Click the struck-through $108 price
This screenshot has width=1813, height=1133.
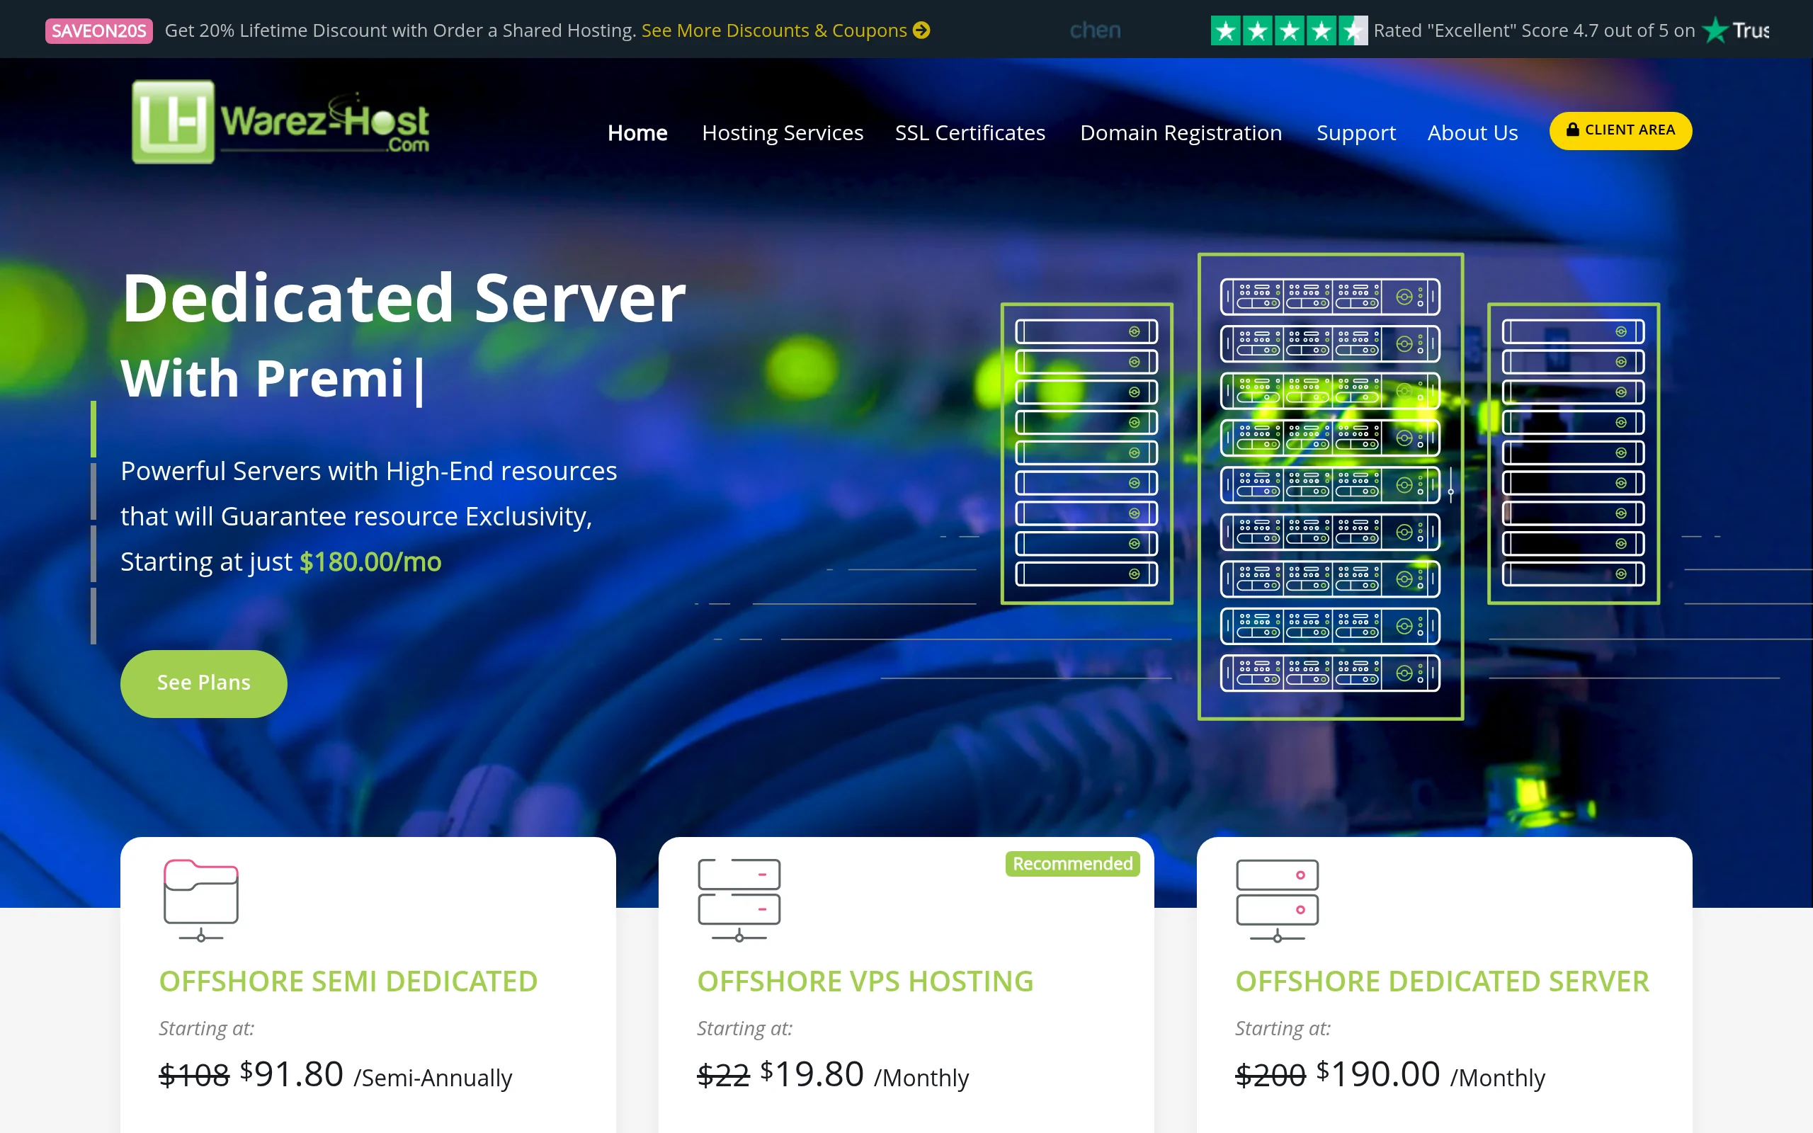(x=194, y=1076)
